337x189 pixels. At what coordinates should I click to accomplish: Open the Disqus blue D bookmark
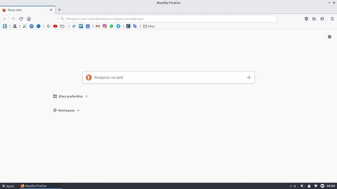[32, 26]
